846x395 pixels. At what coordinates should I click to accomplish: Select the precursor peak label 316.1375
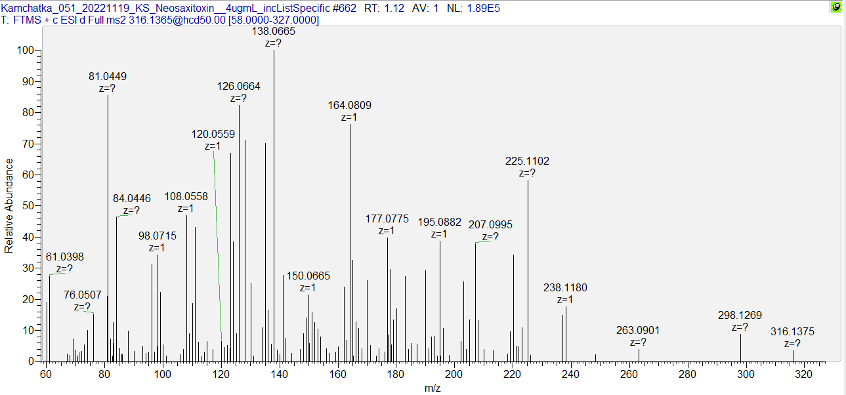[792, 332]
